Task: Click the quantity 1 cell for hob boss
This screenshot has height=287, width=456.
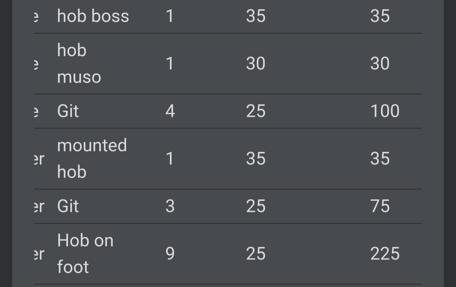Action: point(170,16)
